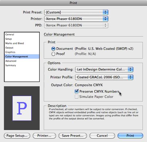
Task: Click the blue Print button
Action: pyautogui.click(x=130, y=136)
